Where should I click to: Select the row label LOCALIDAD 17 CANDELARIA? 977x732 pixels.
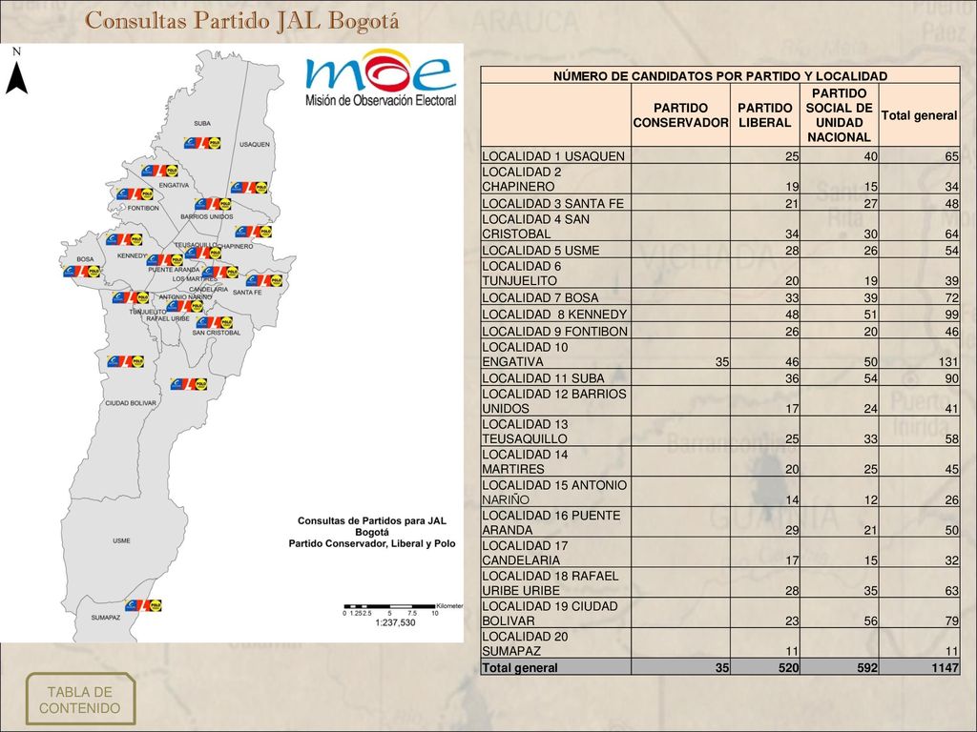526,554
